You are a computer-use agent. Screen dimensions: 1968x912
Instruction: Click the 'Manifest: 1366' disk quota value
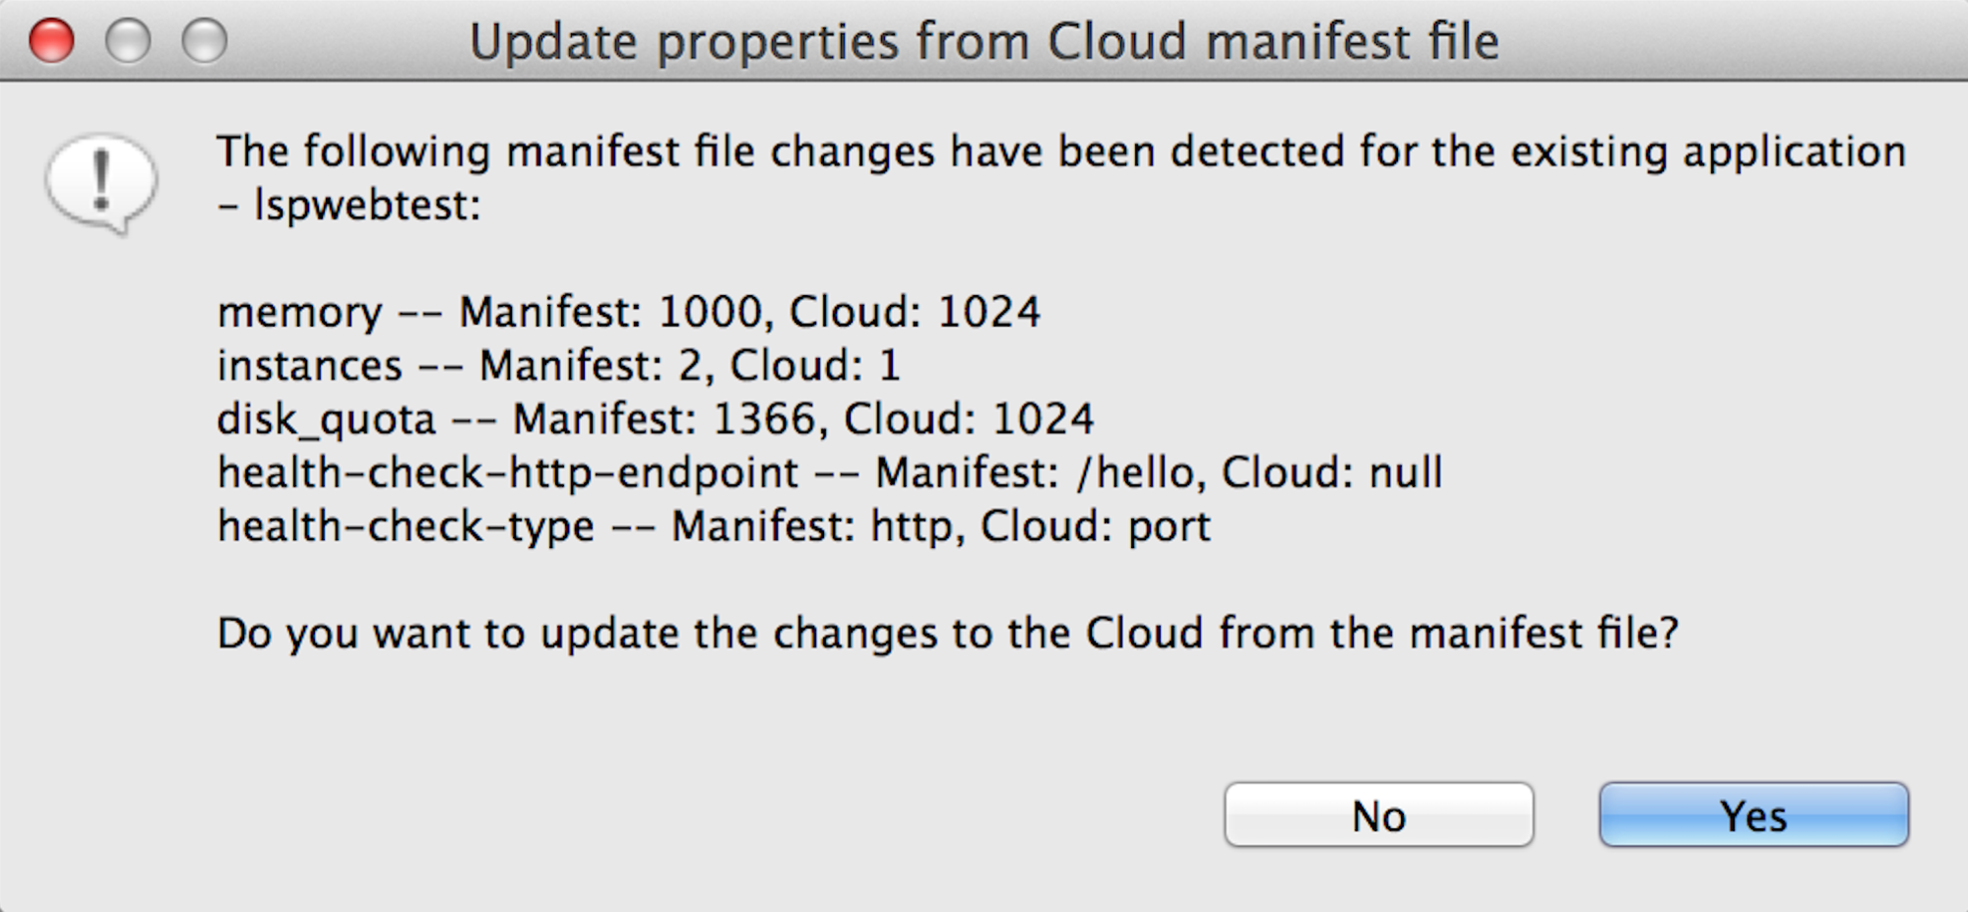665,420
